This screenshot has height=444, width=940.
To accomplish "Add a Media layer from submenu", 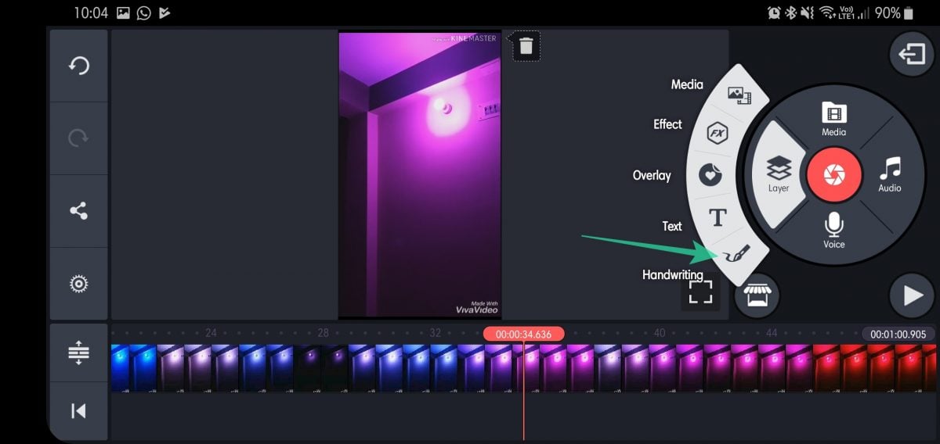I will click(x=738, y=95).
